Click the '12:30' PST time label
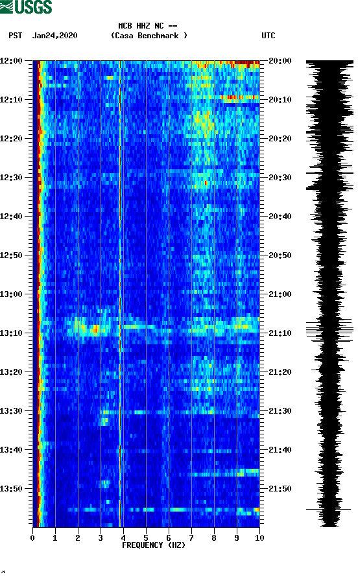358x579 pixels. tap(11, 177)
